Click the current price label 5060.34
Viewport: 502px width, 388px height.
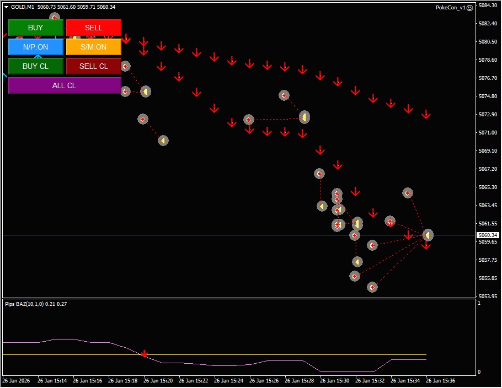(488, 235)
